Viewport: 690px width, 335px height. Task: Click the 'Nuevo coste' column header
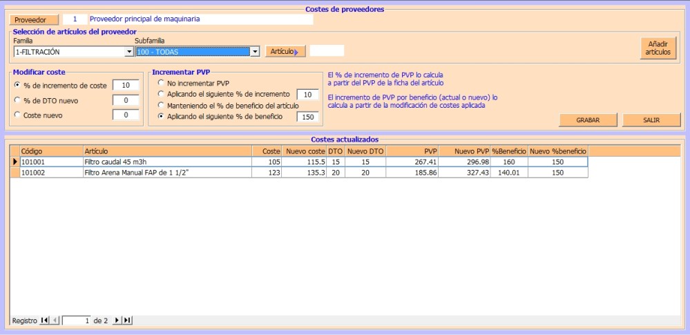point(304,151)
